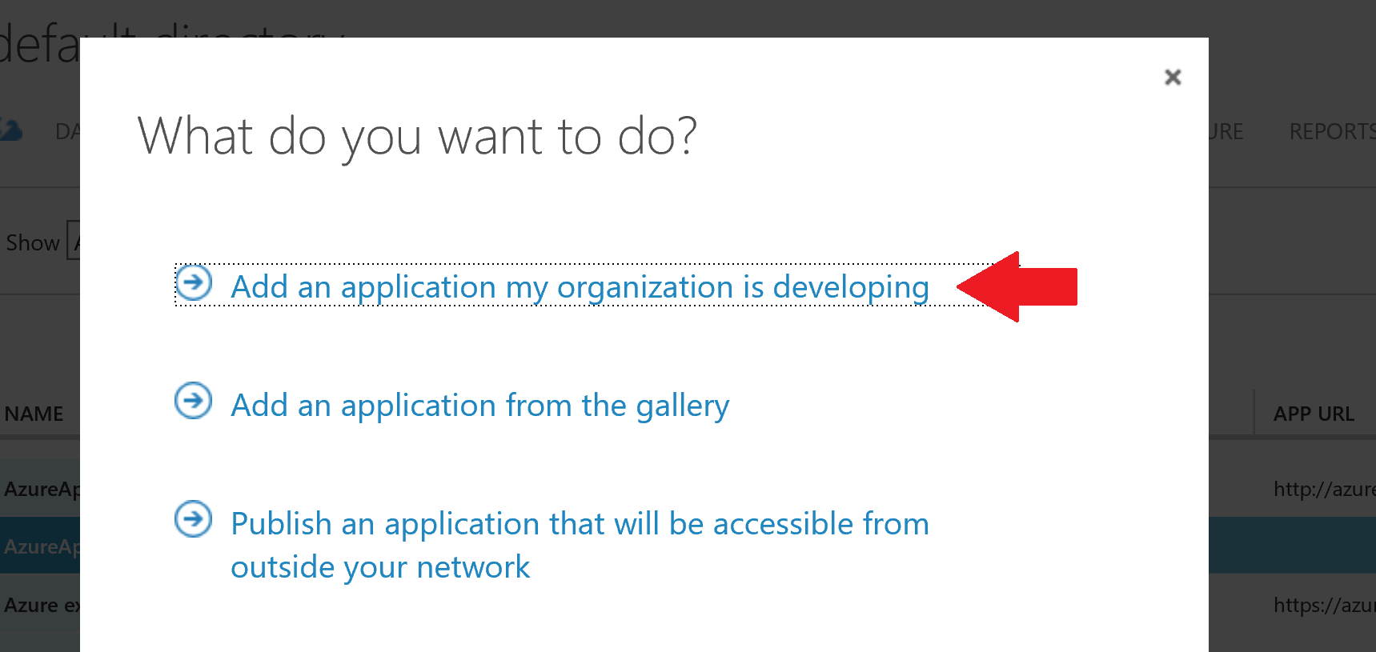The image size is (1376, 652).
Task: Choose 'Add an application from the gallery'
Action: pyautogui.click(x=480, y=406)
